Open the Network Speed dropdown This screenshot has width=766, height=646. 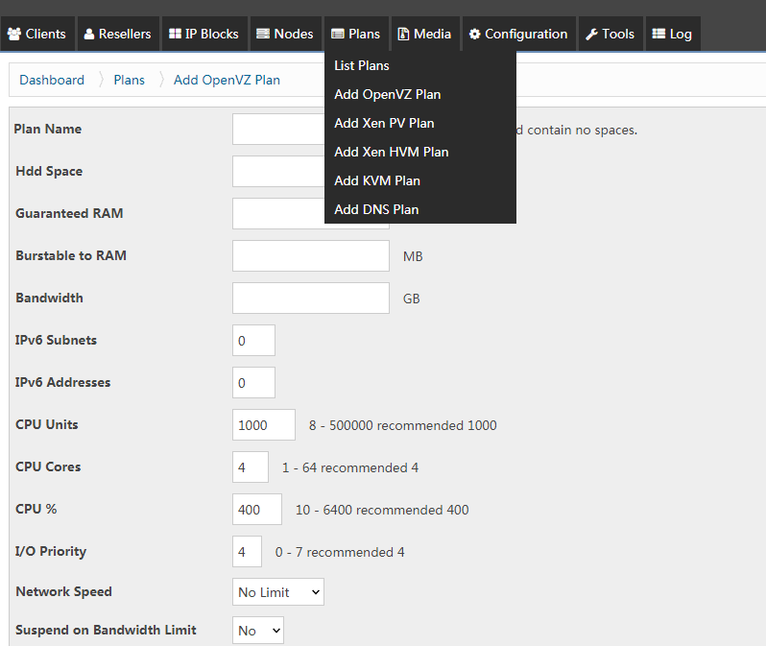click(278, 592)
